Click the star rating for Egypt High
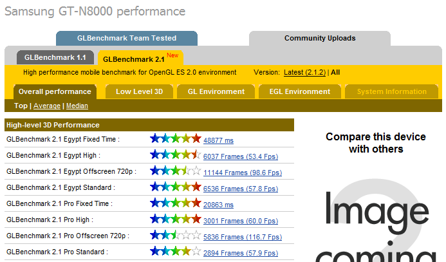 (x=176, y=154)
